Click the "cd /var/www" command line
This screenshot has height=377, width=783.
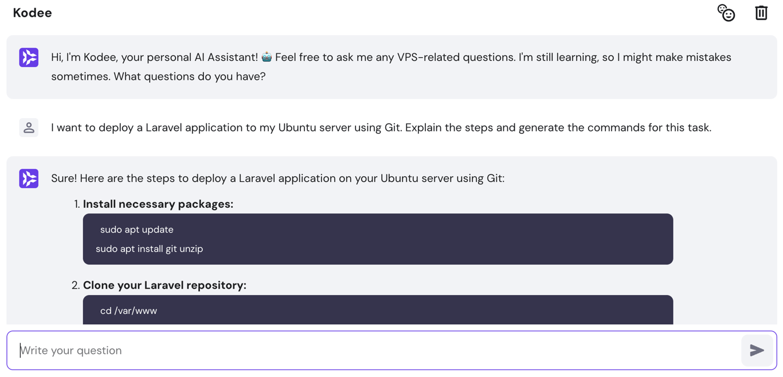pos(128,310)
